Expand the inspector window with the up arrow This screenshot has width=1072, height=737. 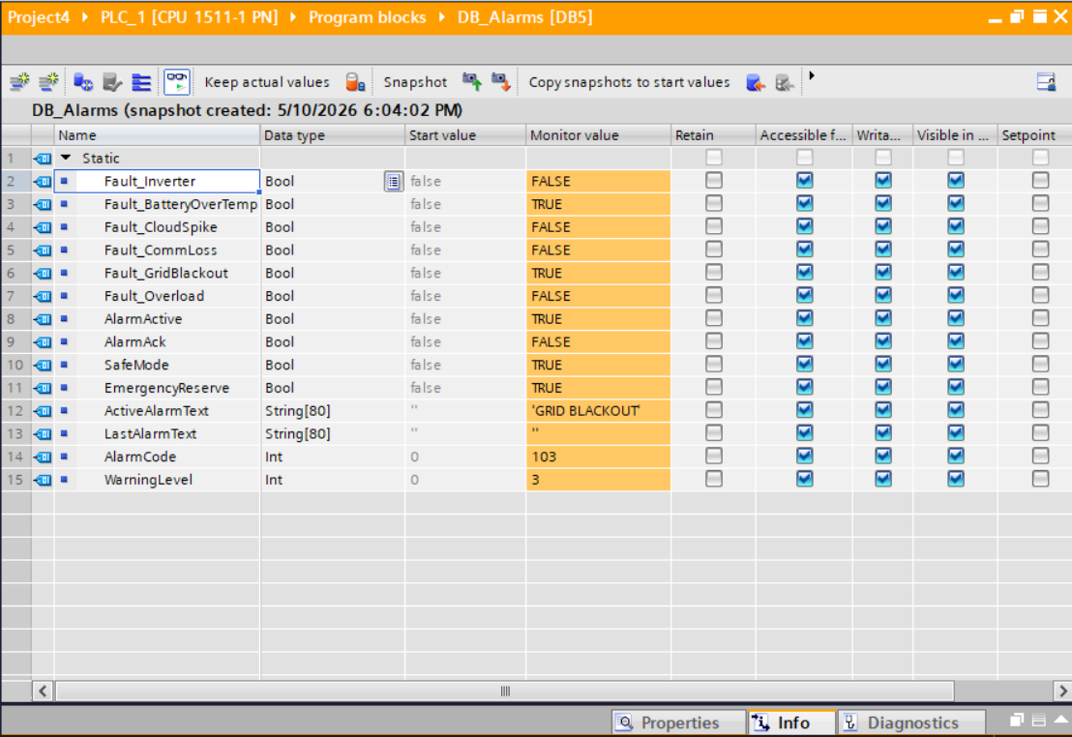pyautogui.click(x=1060, y=720)
